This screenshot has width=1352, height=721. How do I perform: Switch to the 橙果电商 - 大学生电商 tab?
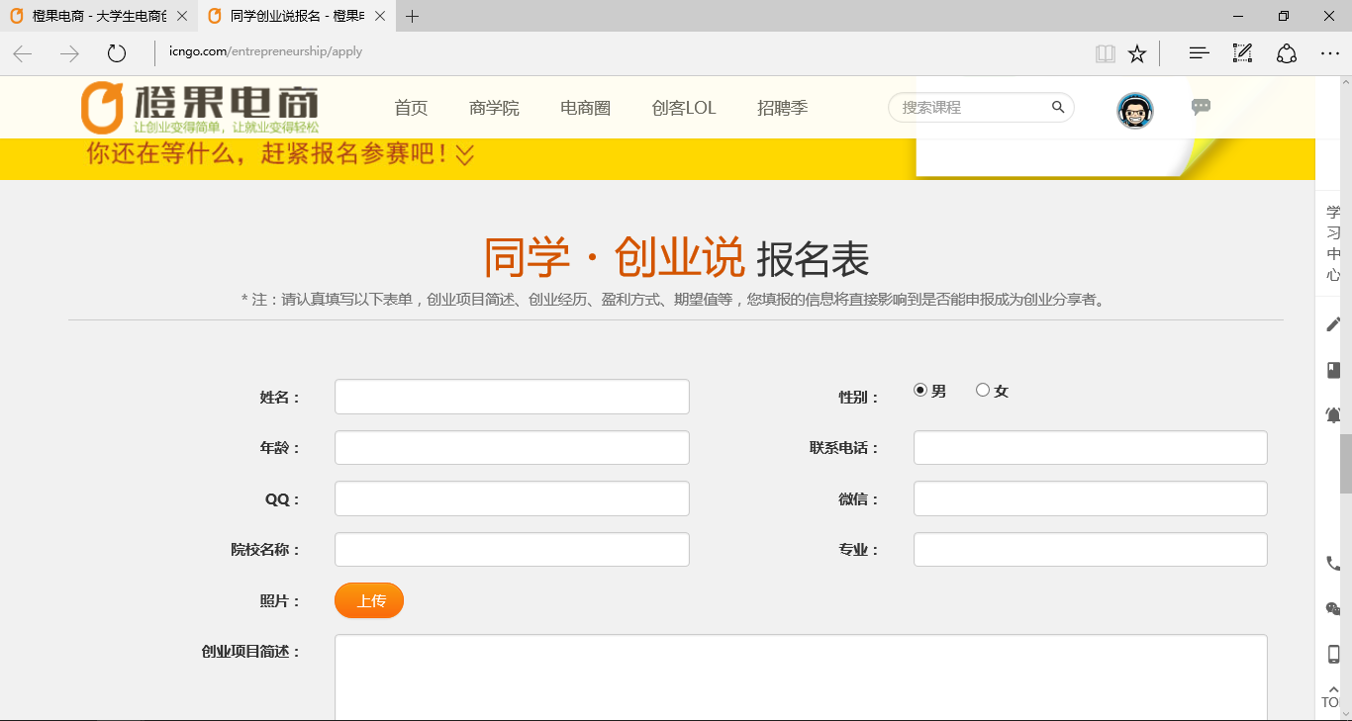click(97, 16)
